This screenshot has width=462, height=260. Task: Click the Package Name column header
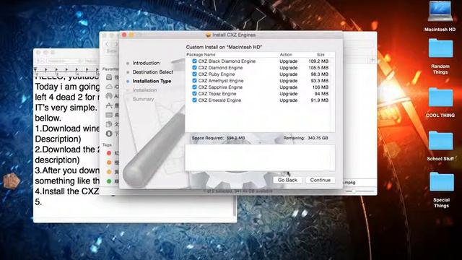[201, 55]
